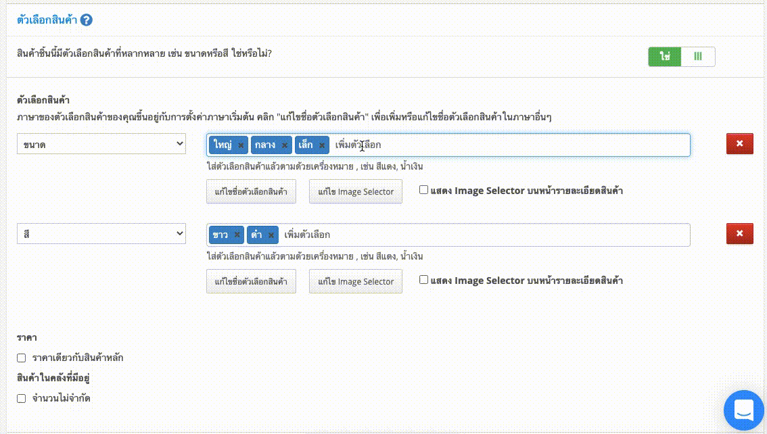Click แก้ไข Image Selector in ขนาด row
The width and height of the screenshot is (767, 434).
[356, 191]
